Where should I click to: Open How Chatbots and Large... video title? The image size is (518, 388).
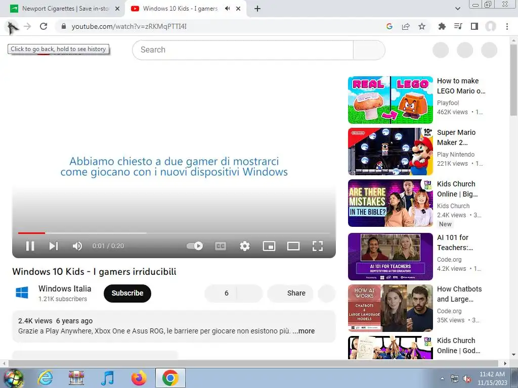459,294
